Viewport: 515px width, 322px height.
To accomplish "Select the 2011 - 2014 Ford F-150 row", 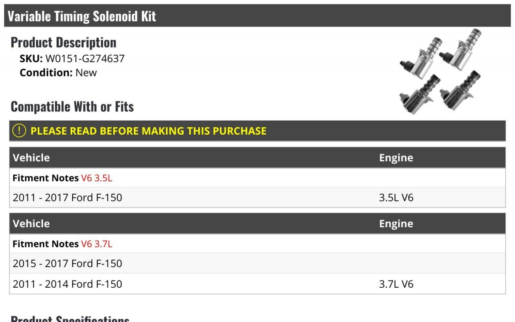I will [67, 284].
